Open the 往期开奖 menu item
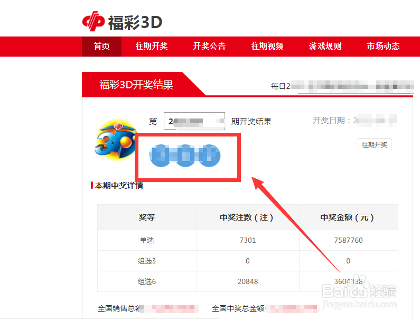 151,46
